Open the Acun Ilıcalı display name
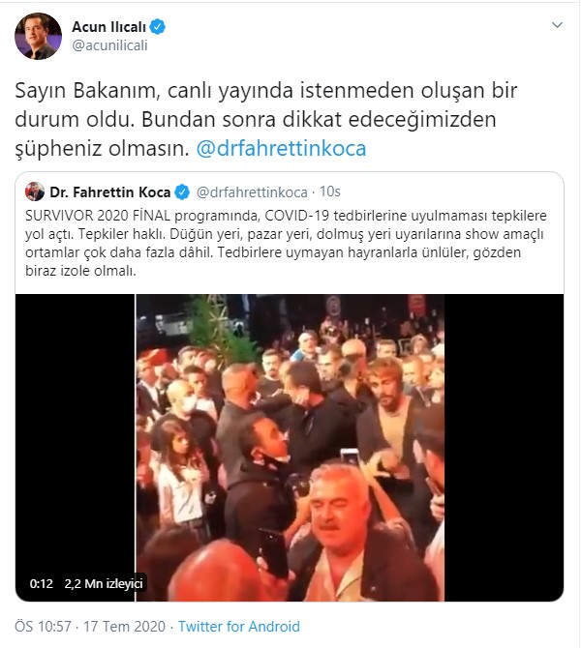The width and height of the screenshot is (582, 648). (108, 26)
